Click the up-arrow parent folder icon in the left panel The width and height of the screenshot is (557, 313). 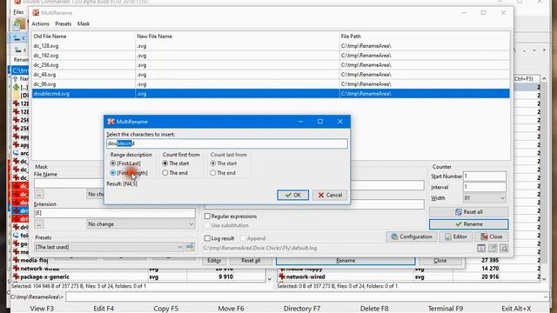pyautogui.click(x=16, y=87)
